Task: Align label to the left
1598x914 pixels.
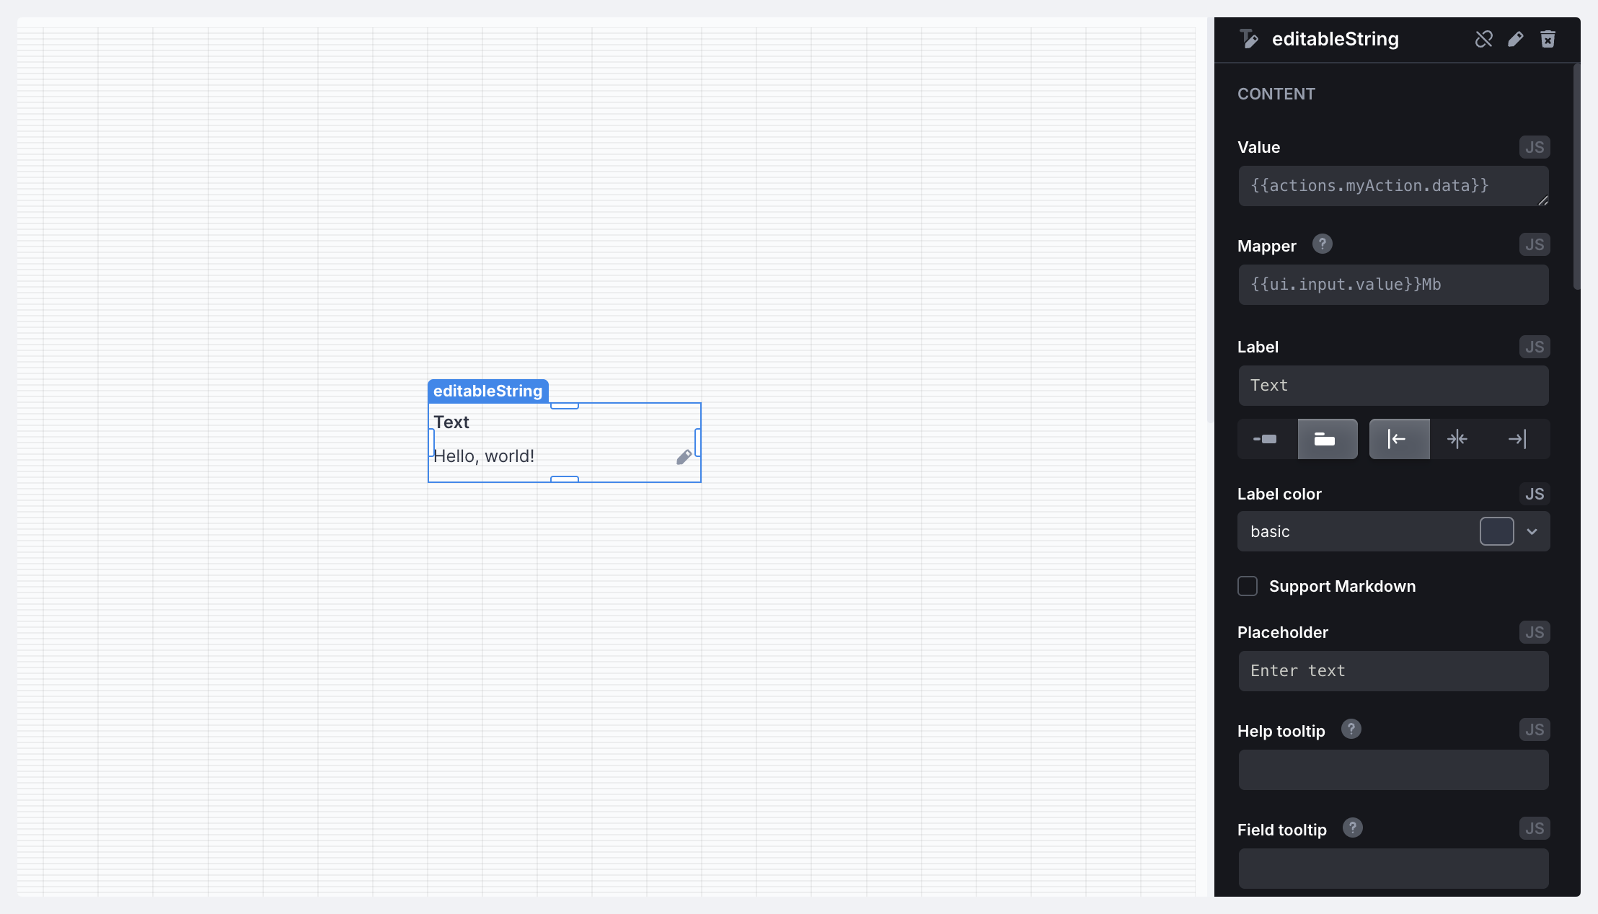Action: 1399,439
